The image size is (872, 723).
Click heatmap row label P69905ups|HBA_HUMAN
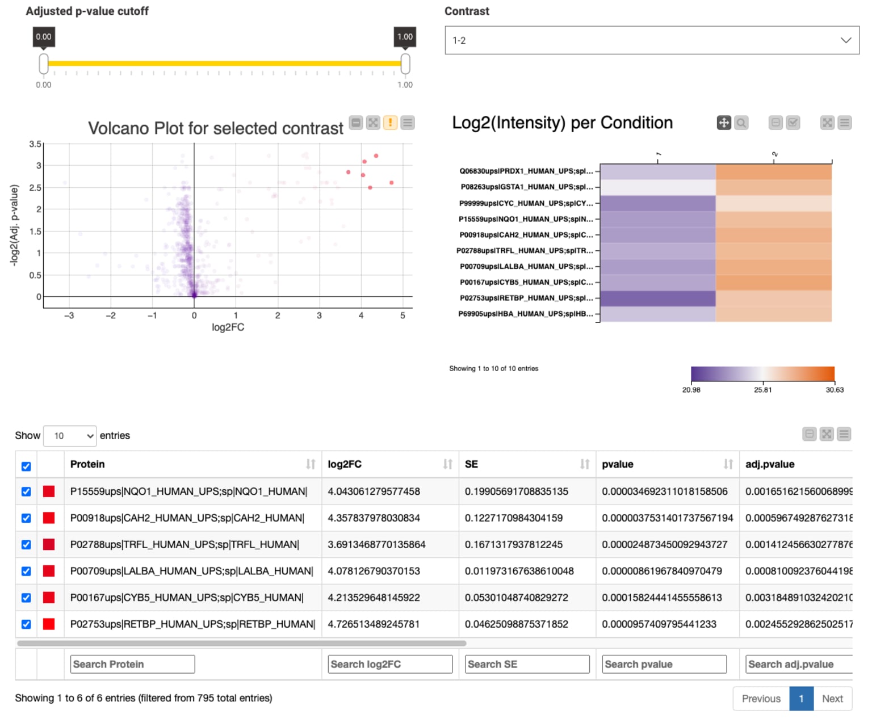pos(526,314)
